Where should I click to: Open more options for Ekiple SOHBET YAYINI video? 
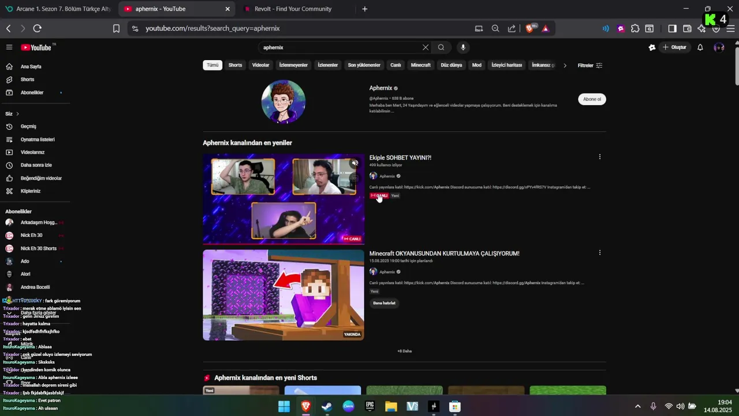click(x=599, y=157)
